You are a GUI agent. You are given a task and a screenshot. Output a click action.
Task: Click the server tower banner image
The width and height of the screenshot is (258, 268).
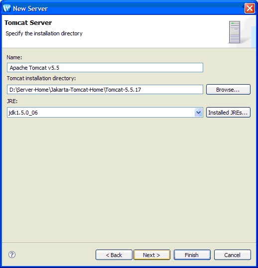[235, 32]
